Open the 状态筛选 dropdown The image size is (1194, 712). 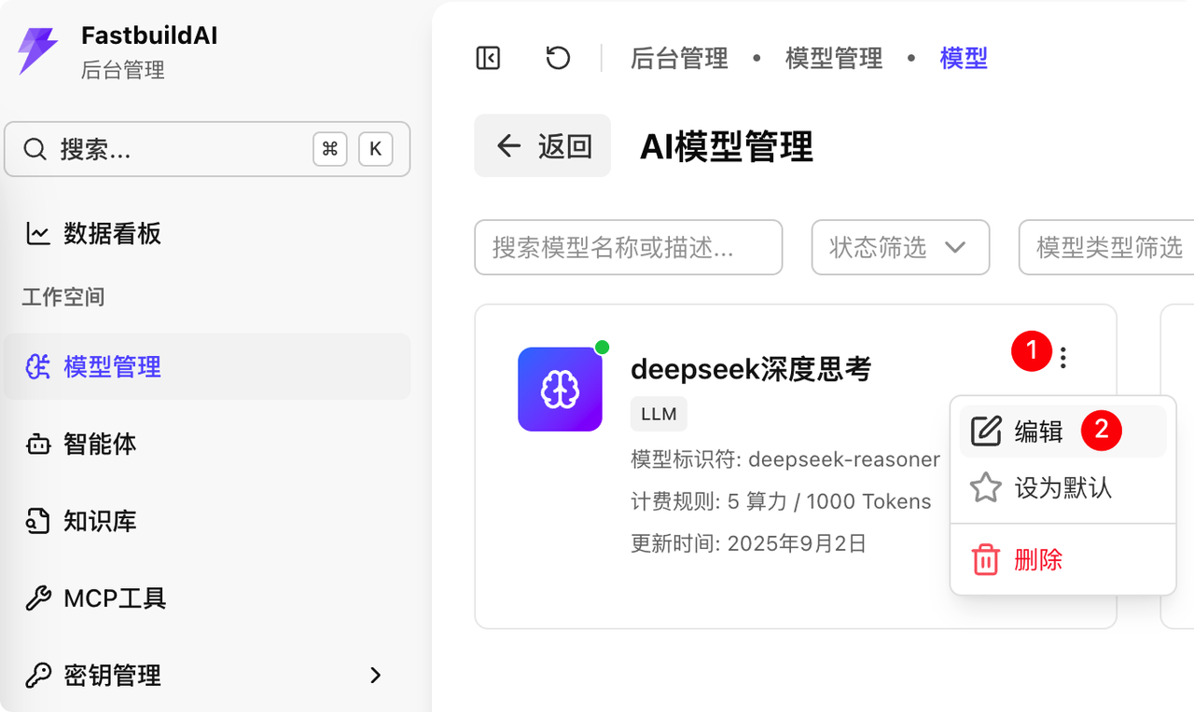(899, 247)
